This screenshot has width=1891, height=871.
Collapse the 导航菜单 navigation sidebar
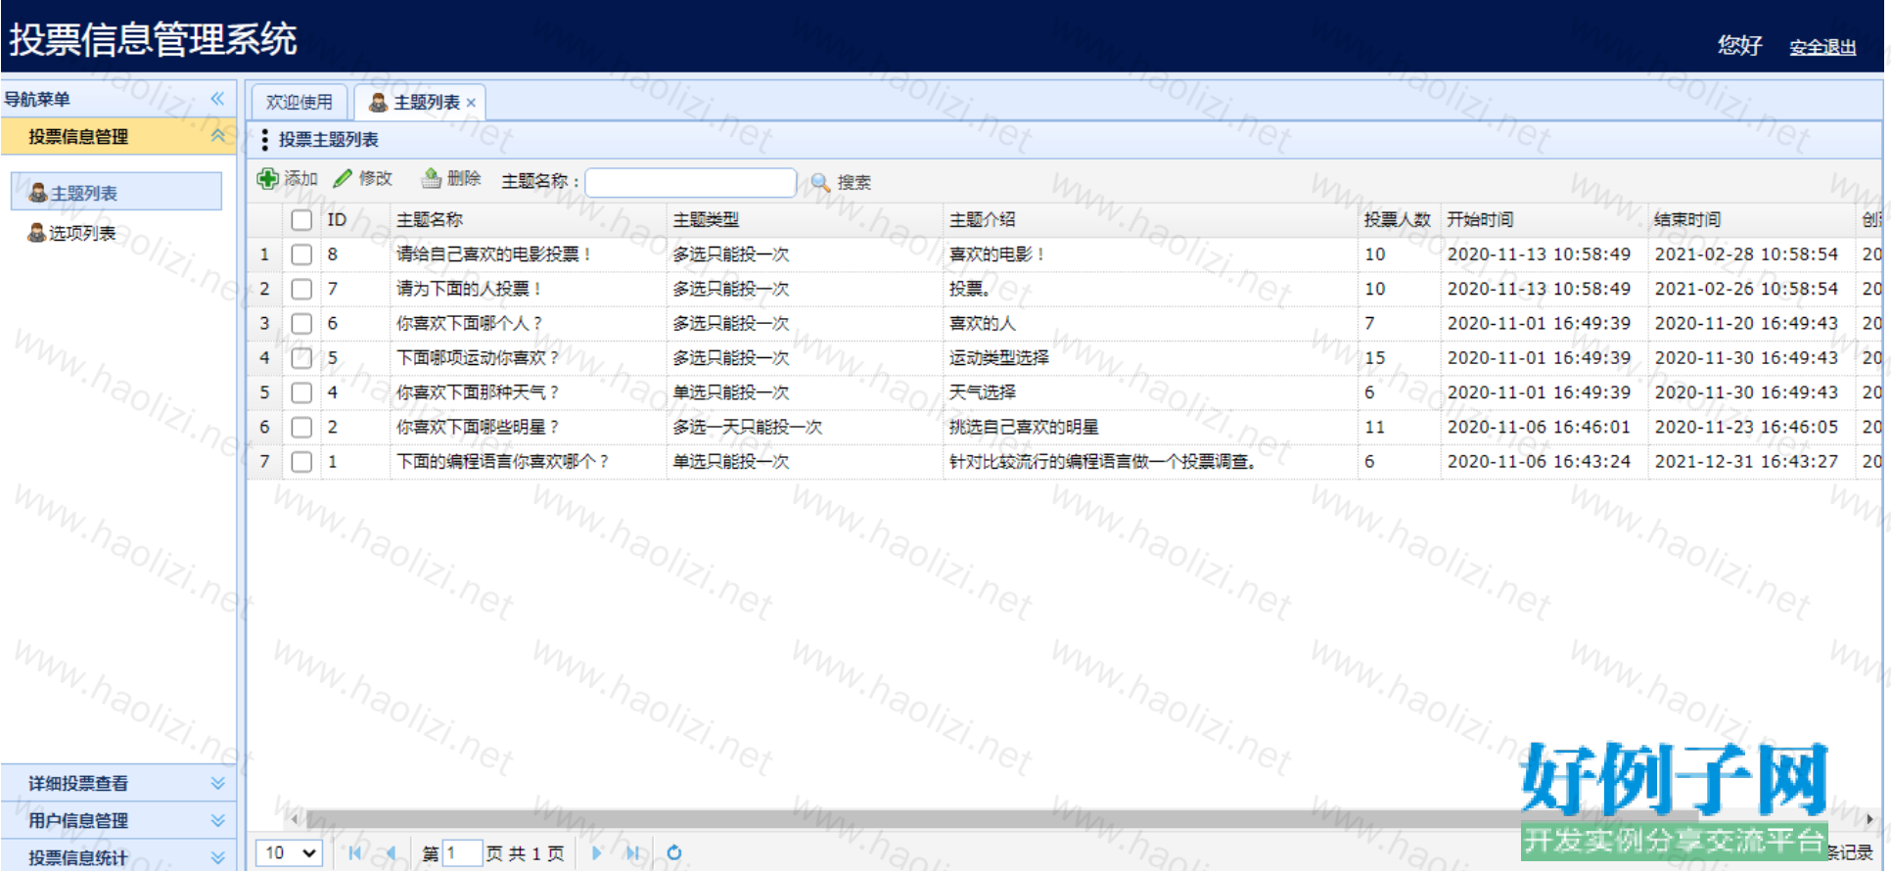(x=217, y=99)
